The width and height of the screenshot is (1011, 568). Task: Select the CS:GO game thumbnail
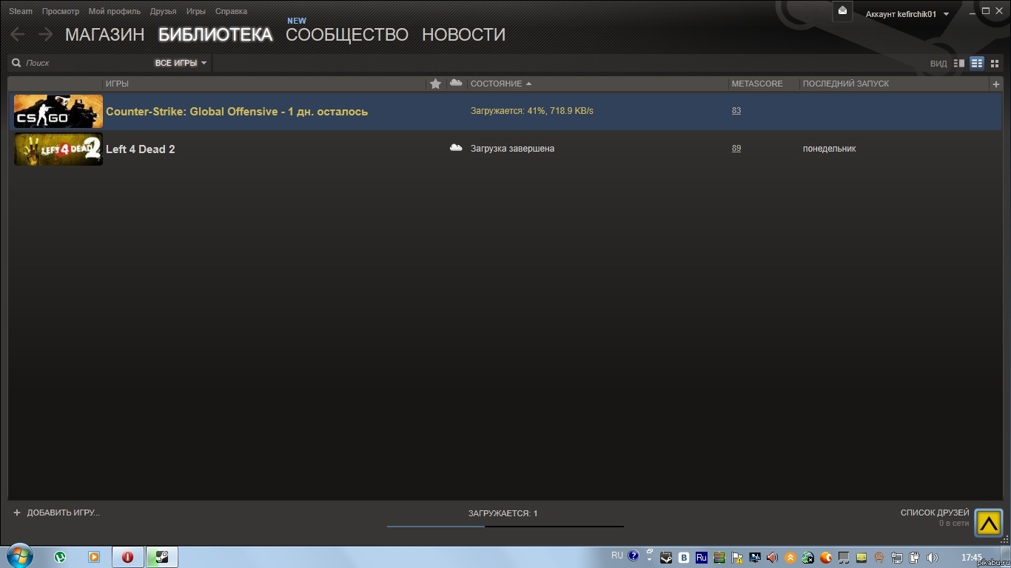pos(58,112)
